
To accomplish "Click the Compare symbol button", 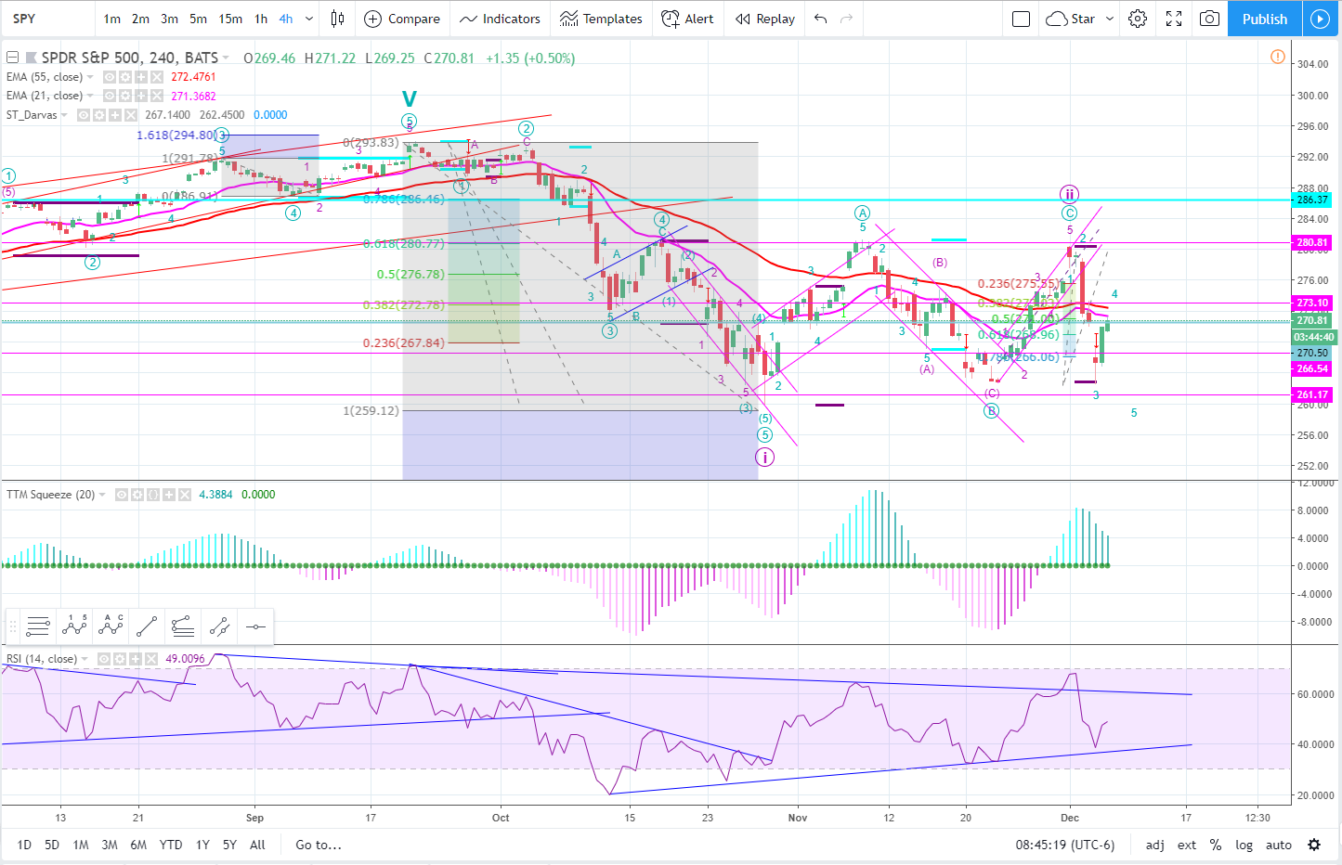I will [402, 19].
